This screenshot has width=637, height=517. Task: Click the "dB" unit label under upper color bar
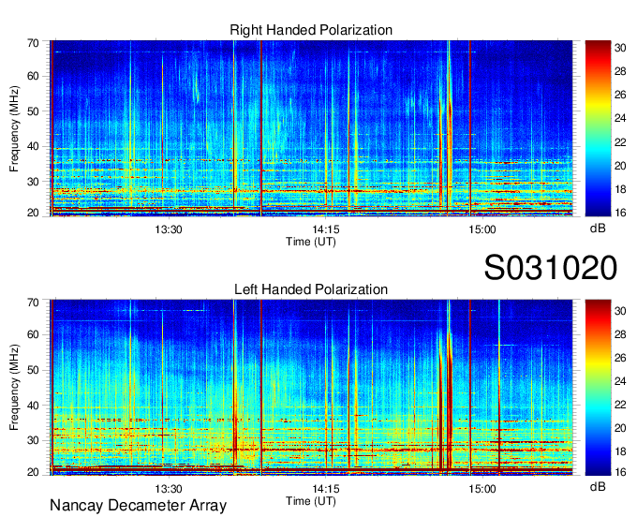[598, 229]
